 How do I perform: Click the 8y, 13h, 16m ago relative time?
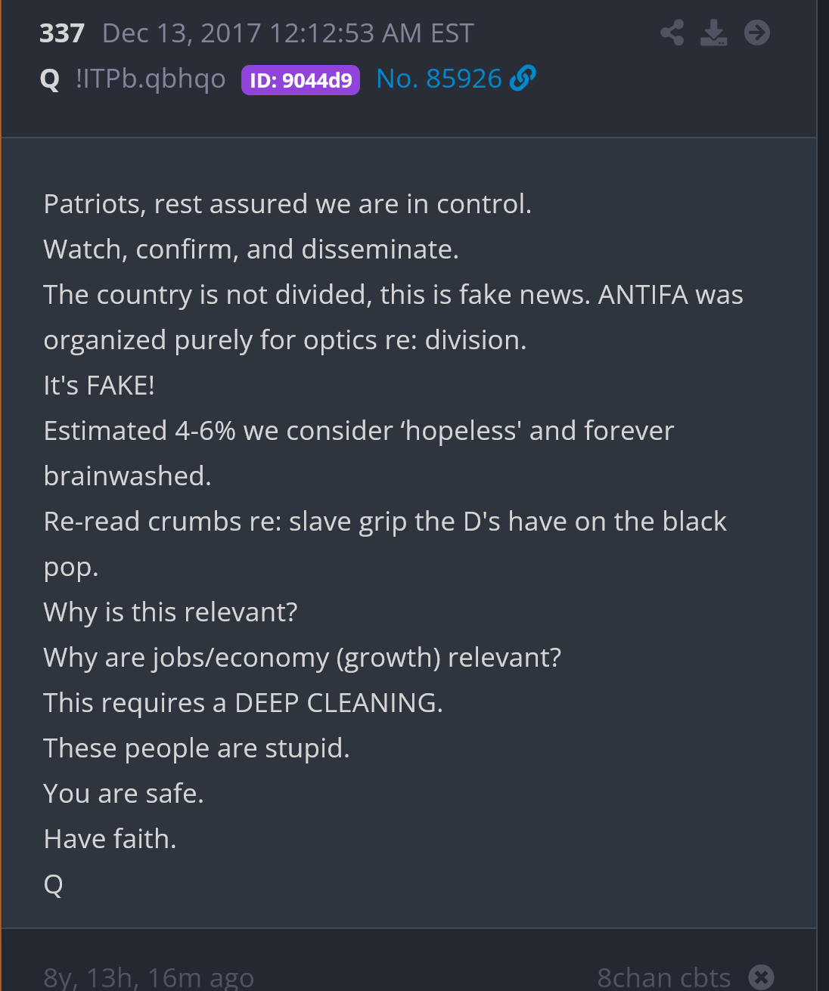tap(149, 977)
